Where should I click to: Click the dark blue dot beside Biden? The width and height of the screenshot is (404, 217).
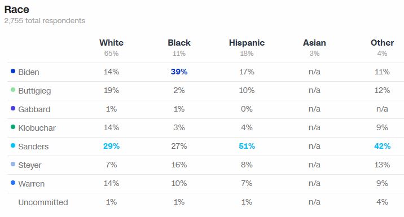[x=13, y=71]
